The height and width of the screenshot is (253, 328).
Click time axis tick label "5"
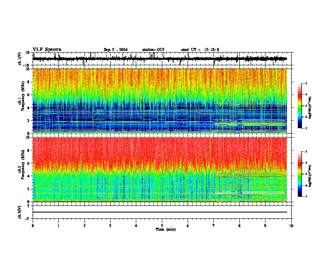(x=162, y=226)
